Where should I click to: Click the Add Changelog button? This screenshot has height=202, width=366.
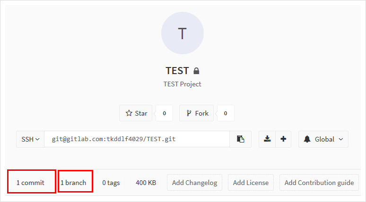tap(194, 183)
